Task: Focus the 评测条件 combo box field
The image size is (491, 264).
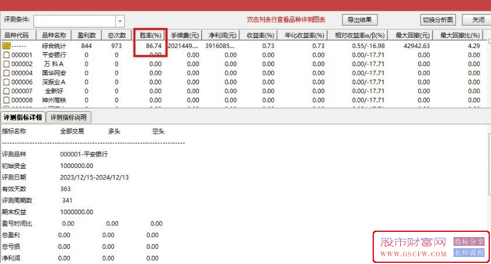Action: [75, 21]
